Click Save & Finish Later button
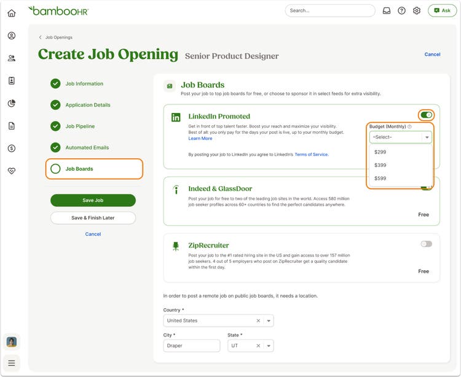Image resolution: width=461 pixels, height=377 pixels. pos(93,218)
